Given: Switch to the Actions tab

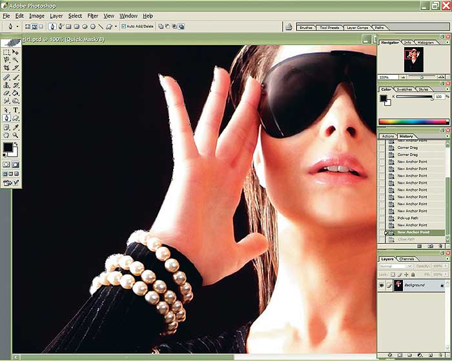Looking at the screenshot, I should 387,136.
